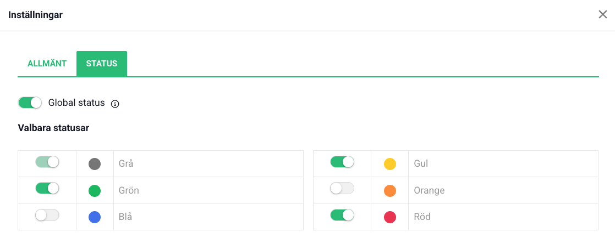
Task: Click the gray color dot
Action: click(x=95, y=163)
